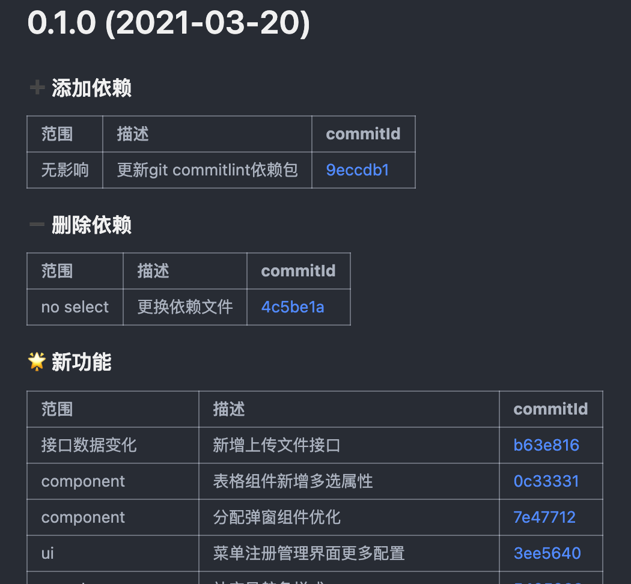Click the 添加依赖 section heading
The height and width of the screenshot is (584, 631).
(91, 88)
